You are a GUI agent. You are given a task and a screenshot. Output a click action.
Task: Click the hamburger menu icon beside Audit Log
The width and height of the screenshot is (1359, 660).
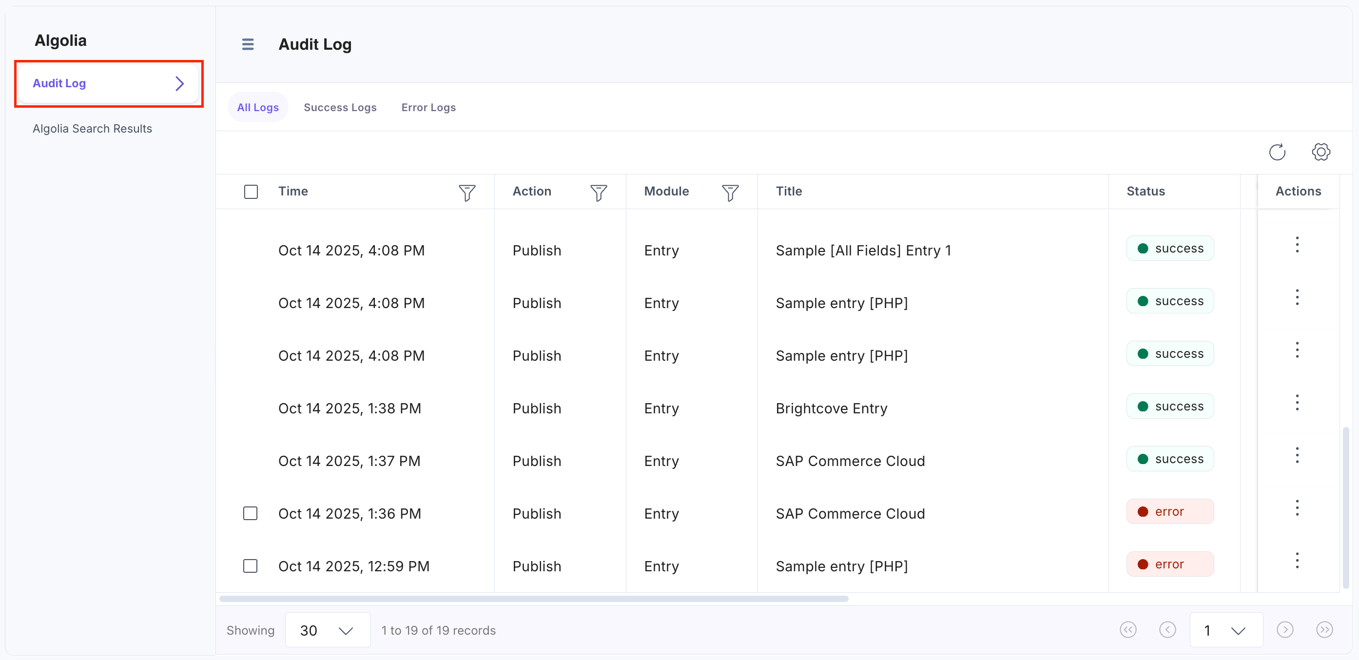coord(248,44)
